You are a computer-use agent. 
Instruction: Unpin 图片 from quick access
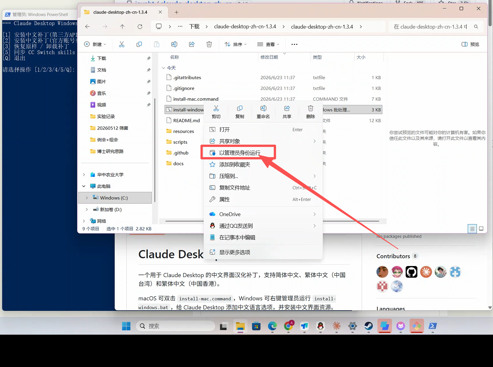pos(149,82)
